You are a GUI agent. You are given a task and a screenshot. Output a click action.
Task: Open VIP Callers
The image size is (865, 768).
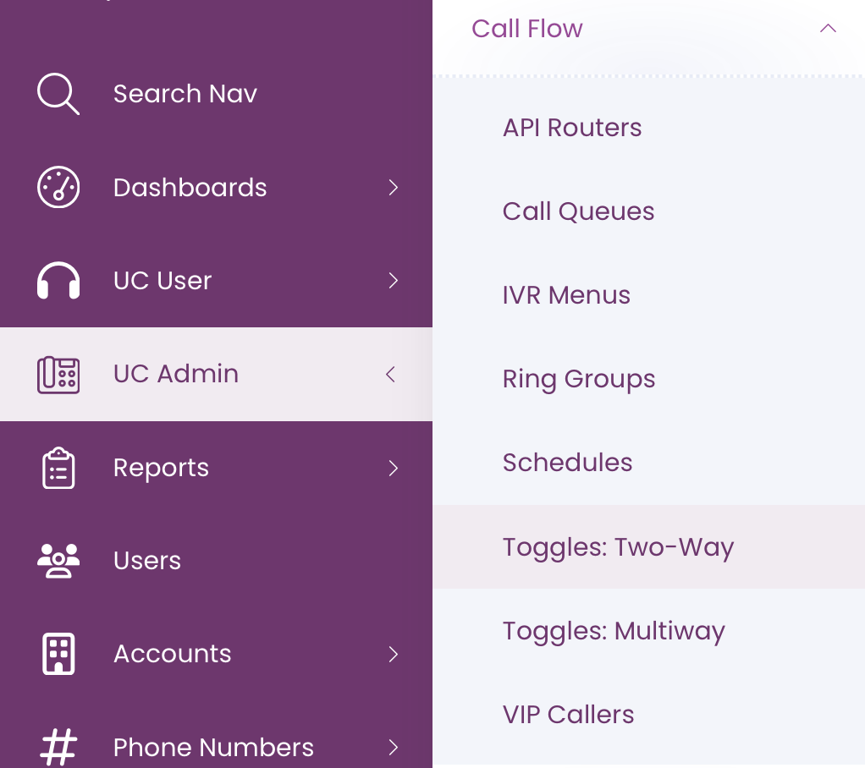click(x=568, y=715)
